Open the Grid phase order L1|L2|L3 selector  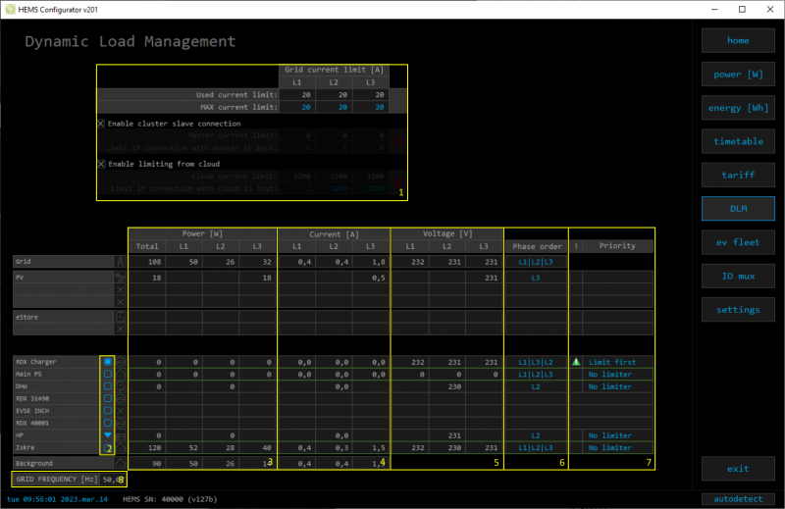pos(536,262)
